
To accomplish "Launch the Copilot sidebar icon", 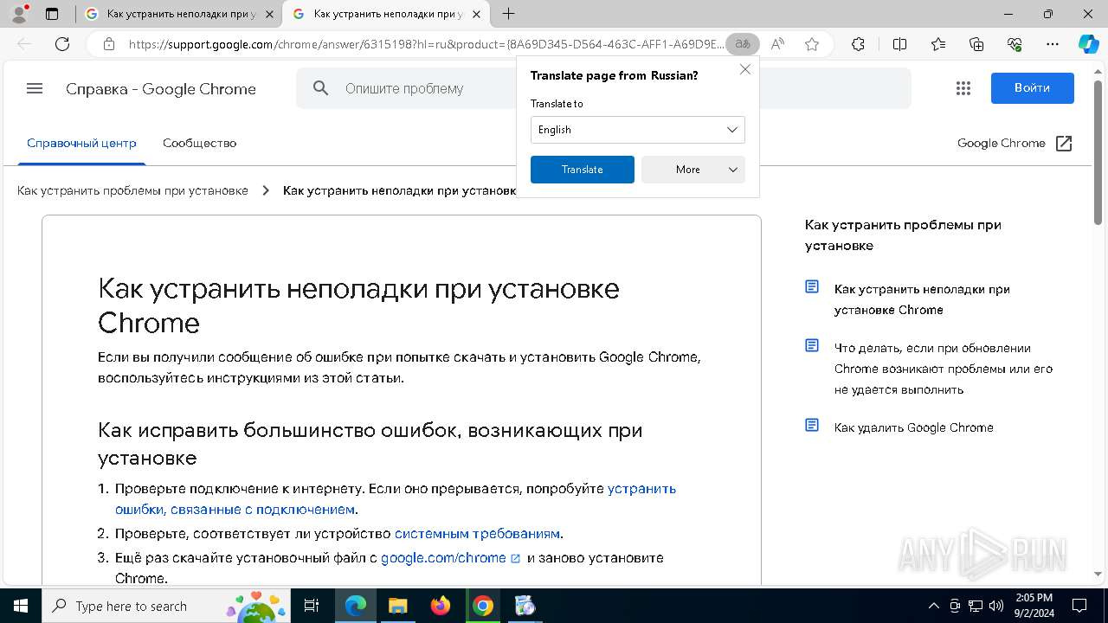I will (x=1088, y=44).
